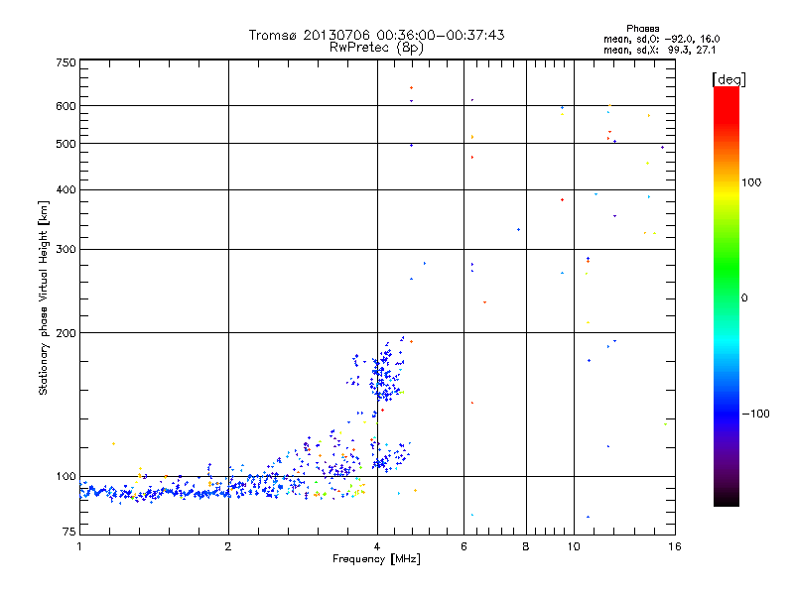Click the x-axis tick label "16"
The width and height of the screenshot is (794, 595).
(675, 546)
